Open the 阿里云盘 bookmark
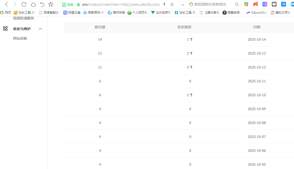The height and width of the screenshot is (169, 294). tap(72, 13)
